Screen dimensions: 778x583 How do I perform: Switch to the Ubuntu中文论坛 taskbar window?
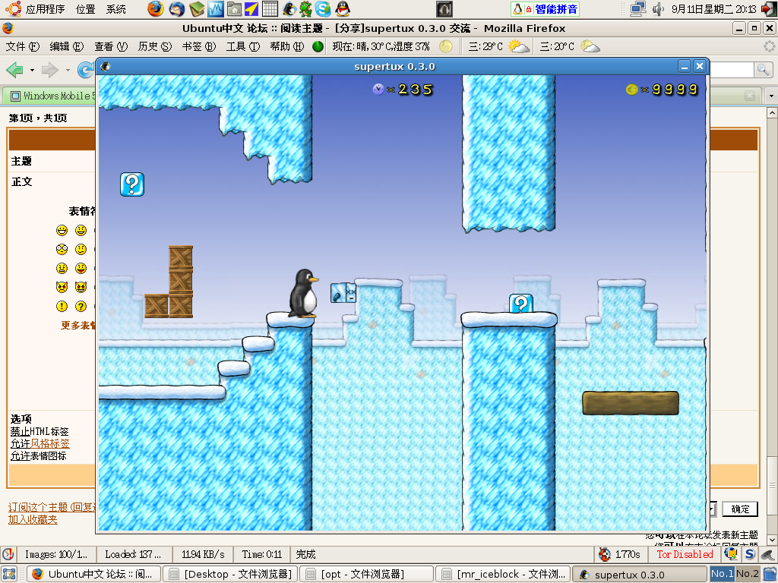point(93,574)
